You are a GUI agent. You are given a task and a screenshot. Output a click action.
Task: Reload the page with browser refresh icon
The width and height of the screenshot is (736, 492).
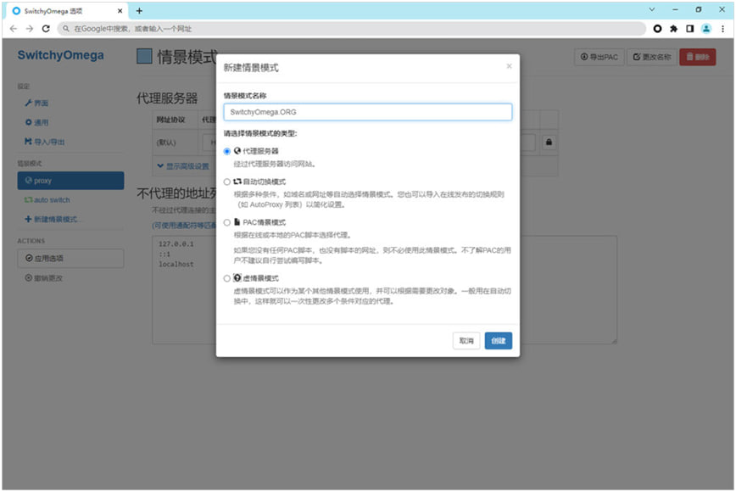[x=46, y=28]
